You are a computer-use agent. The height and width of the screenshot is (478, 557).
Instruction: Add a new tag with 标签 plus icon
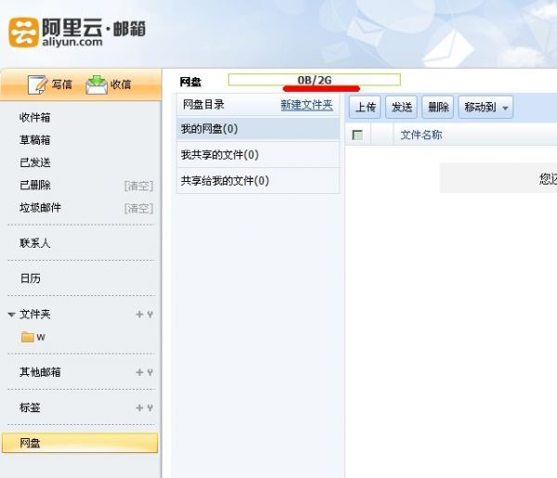pyautogui.click(x=139, y=407)
